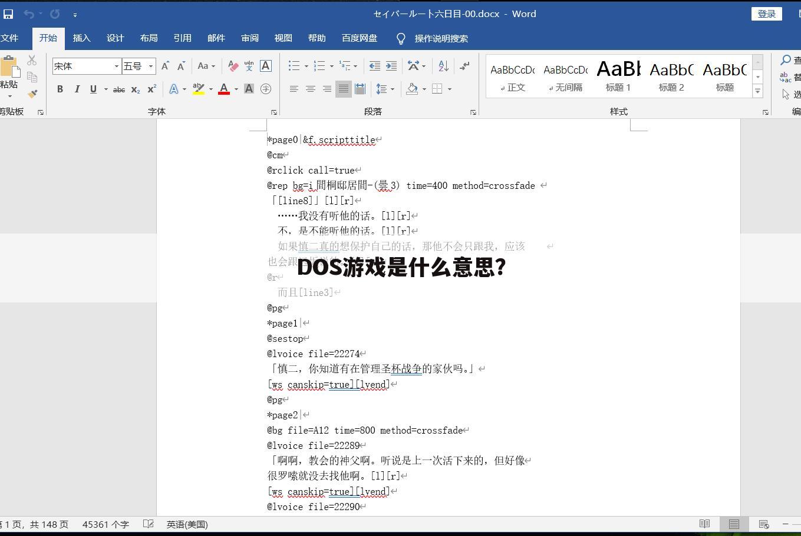Open the 五号 font size dropdown
801x536 pixels.
coord(151,66)
